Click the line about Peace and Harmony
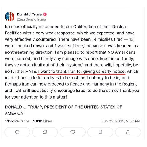Screen dimensions: 147x147 pos(71,84)
